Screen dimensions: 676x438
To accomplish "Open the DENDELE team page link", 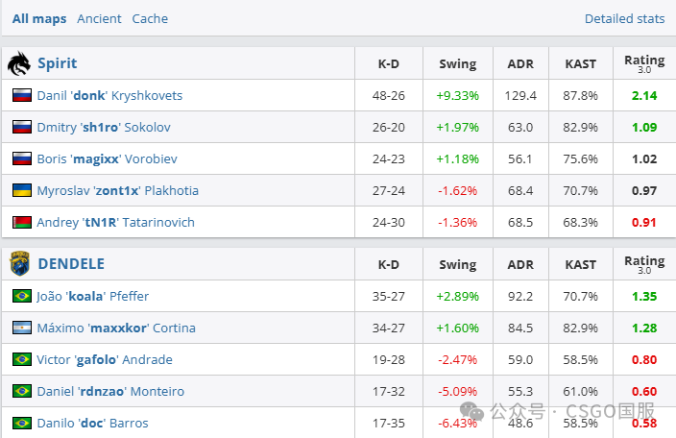I will click(x=71, y=263).
